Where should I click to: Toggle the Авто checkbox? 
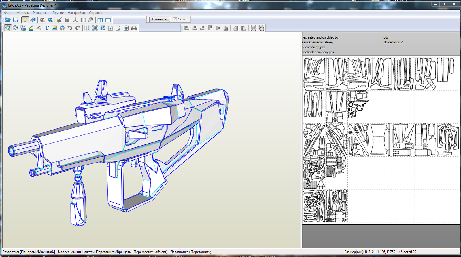pyautogui.click(x=175, y=19)
